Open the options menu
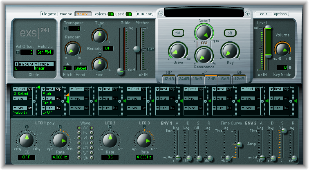Image resolution: width=309 pixels, height=170 pixels. tap(280, 14)
